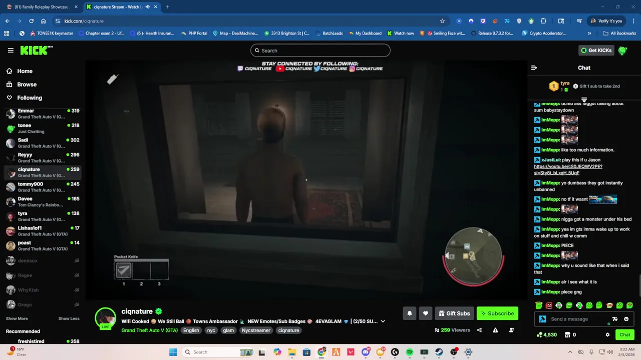Show hidden system tray icons chevron
641x360 pixels.
570,352
